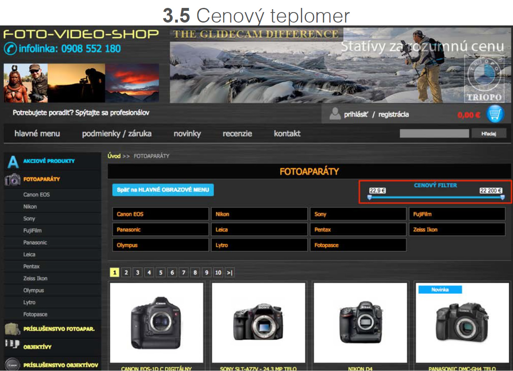Click the lenses icon beside OBJEKTÍVY
Viewport: 513px width, 371px height.
coord(13,345)
